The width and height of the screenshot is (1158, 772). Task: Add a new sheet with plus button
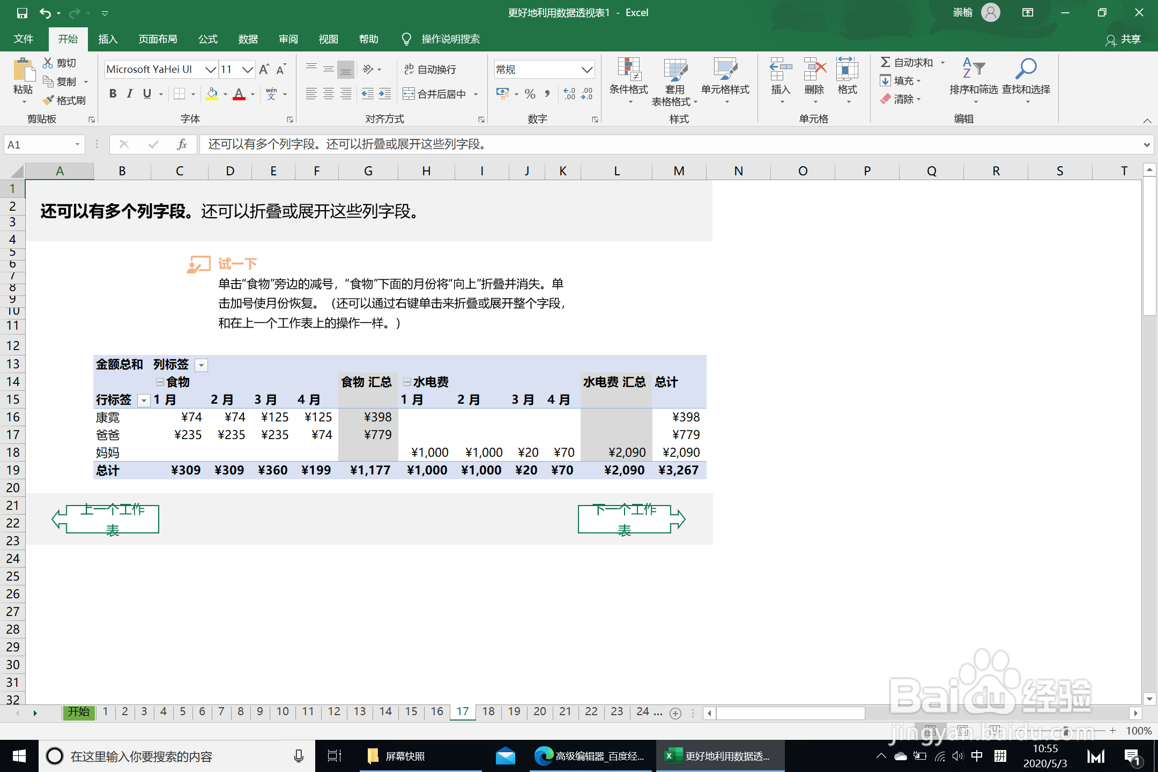coord(675,713)
